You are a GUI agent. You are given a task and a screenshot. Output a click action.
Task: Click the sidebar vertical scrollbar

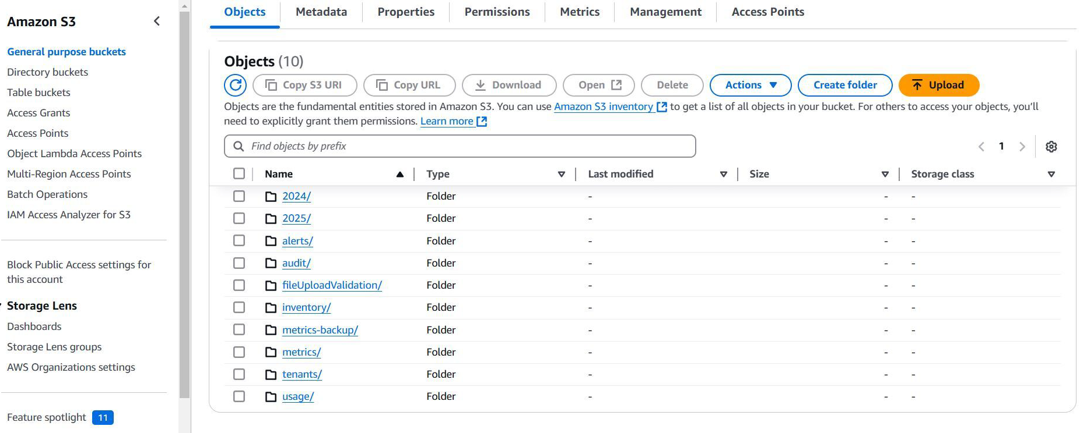coord(184,204)
